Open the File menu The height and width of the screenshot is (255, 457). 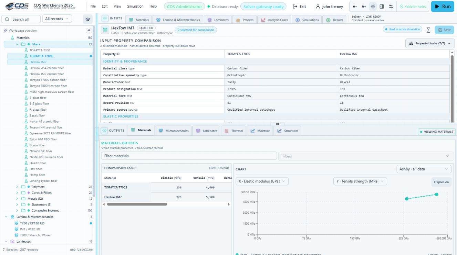coord(93,7)
